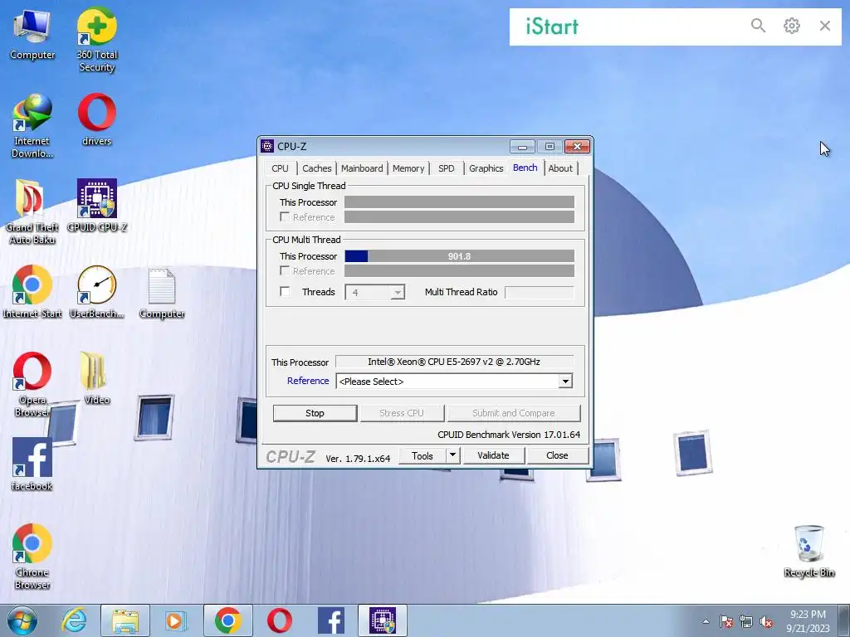
Task: Click the iStart search magnifier icon
Action: coord(759,26)
